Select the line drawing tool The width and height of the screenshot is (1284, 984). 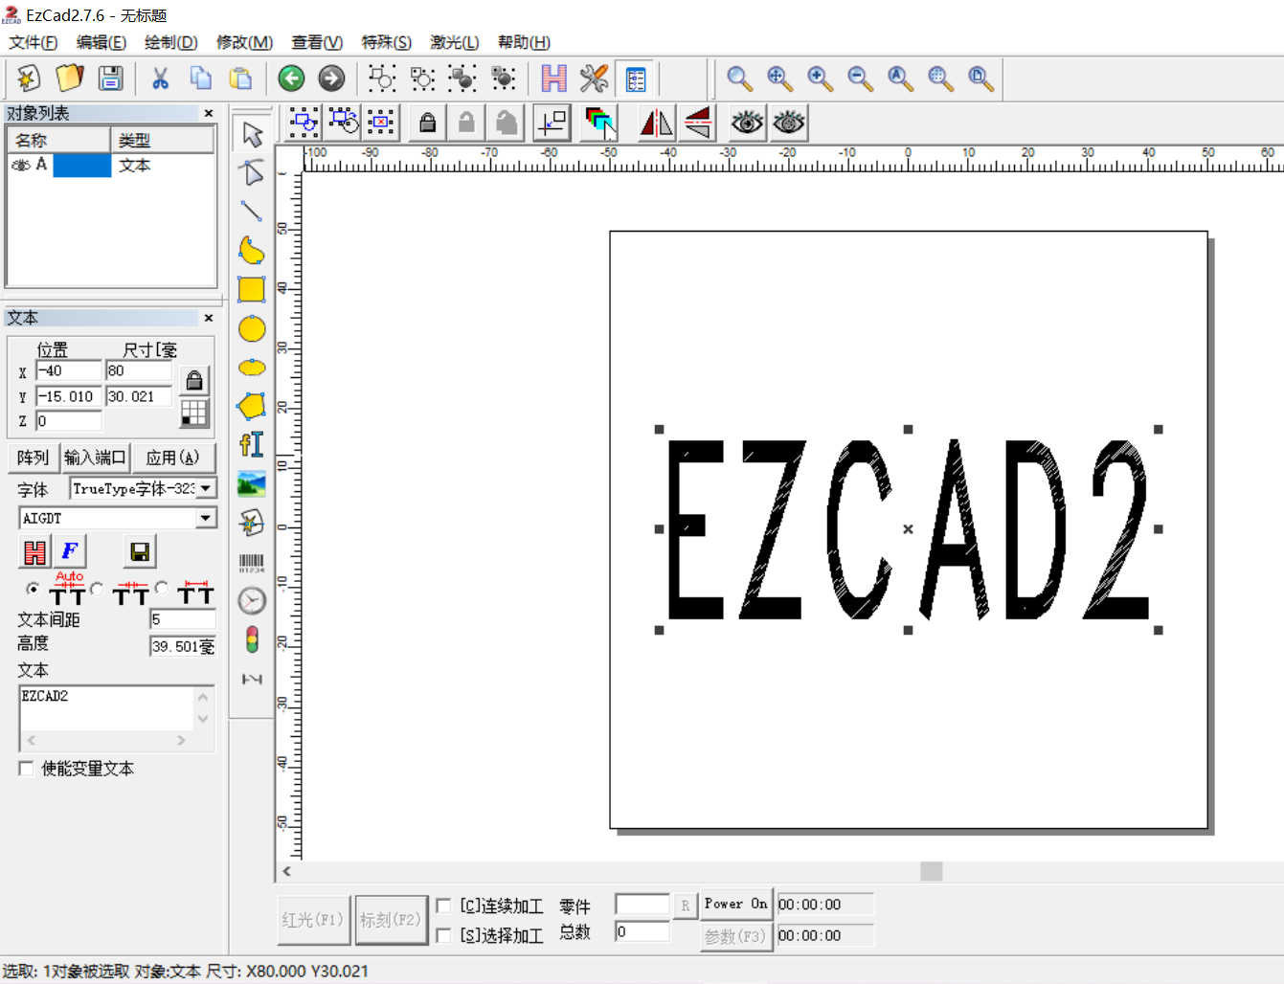tap(252, 211)
